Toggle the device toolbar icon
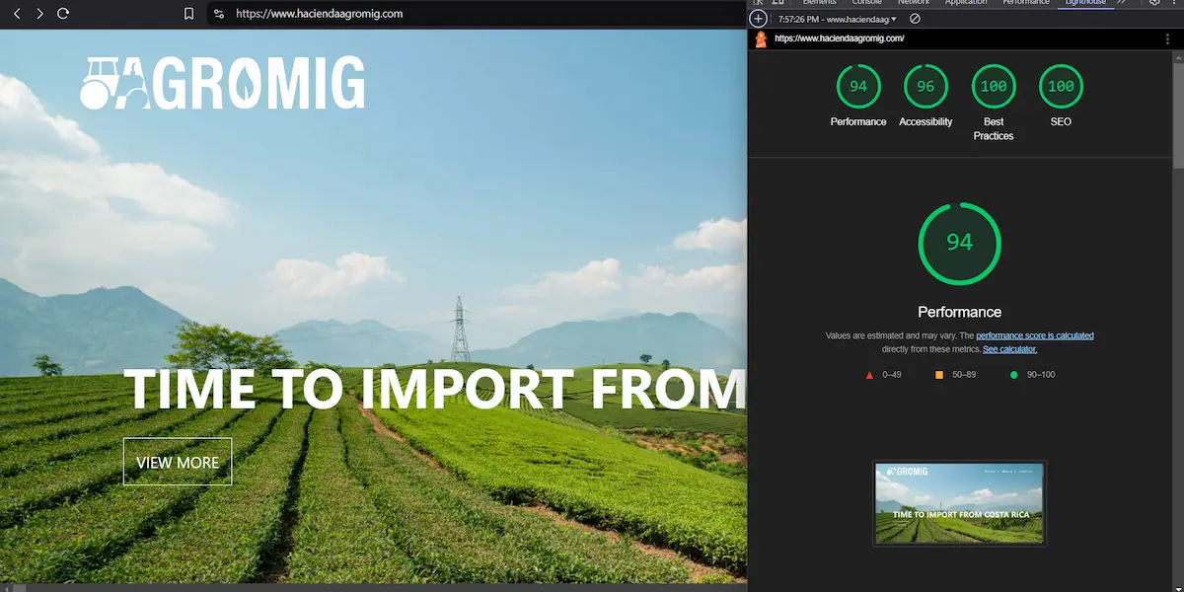The height and width of the screenshot is (592, 1184). 778,3
